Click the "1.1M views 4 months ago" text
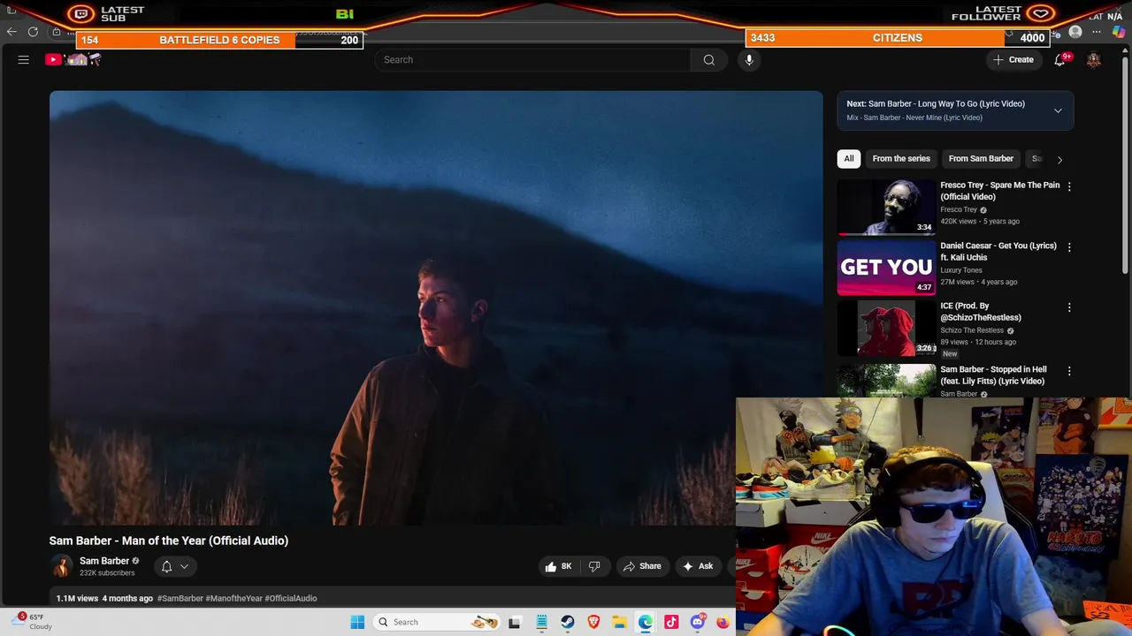This screenshot has width=1132, height=636. pos(104,598)
